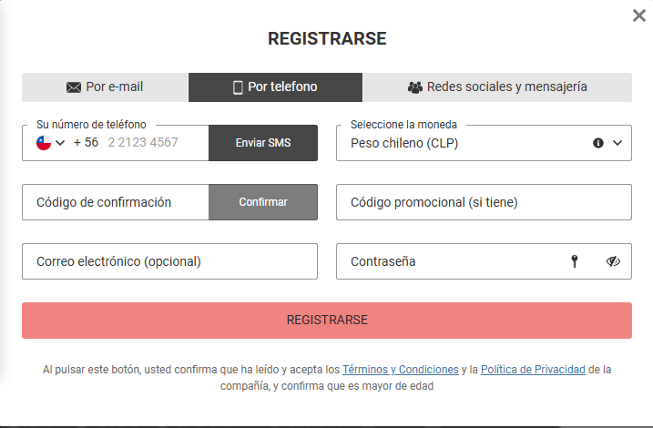Click the phone icon on telefono tab

point(238,88)
